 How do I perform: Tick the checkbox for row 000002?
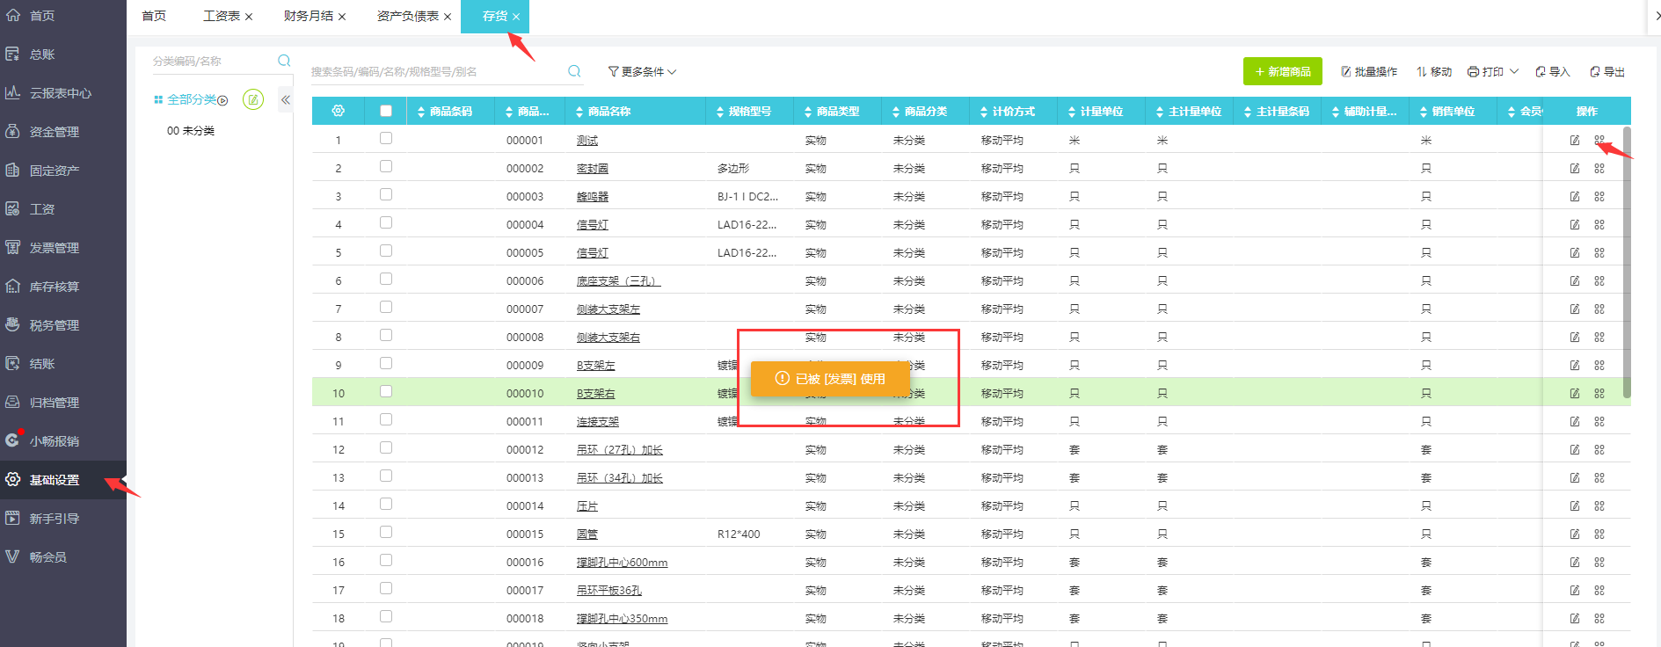tap(386, 167)
